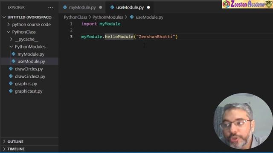Open the Explorer more actions ellipsis
Screen dimensions: 273x153
click(50, 8)
